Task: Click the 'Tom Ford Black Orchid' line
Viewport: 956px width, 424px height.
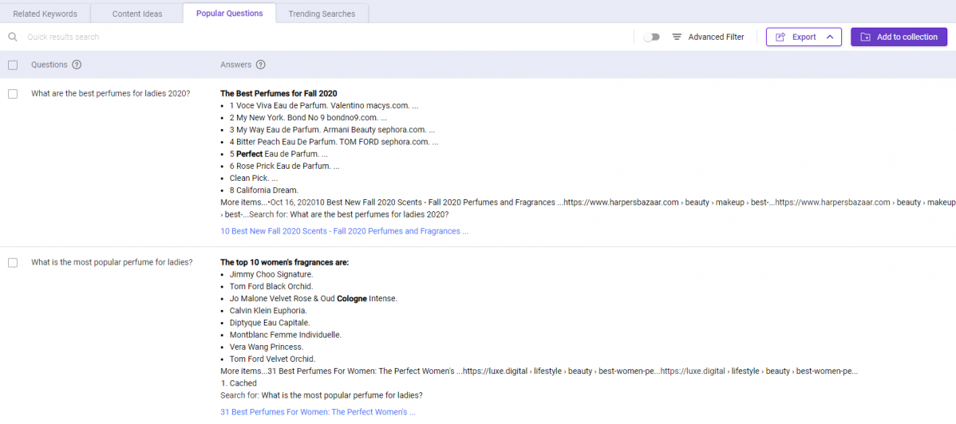Action: tap(271, 286)
